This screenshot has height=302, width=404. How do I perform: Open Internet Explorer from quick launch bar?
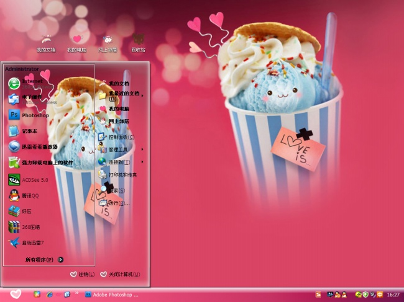(x=49, y=295)
